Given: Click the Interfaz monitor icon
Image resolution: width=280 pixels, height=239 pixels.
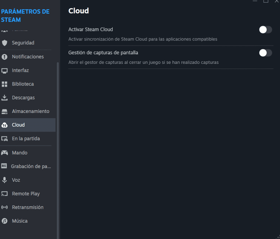Looking at the screenshot, I should point(4,70).
